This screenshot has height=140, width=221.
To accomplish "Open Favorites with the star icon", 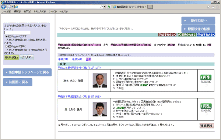I will click(213, 7).
